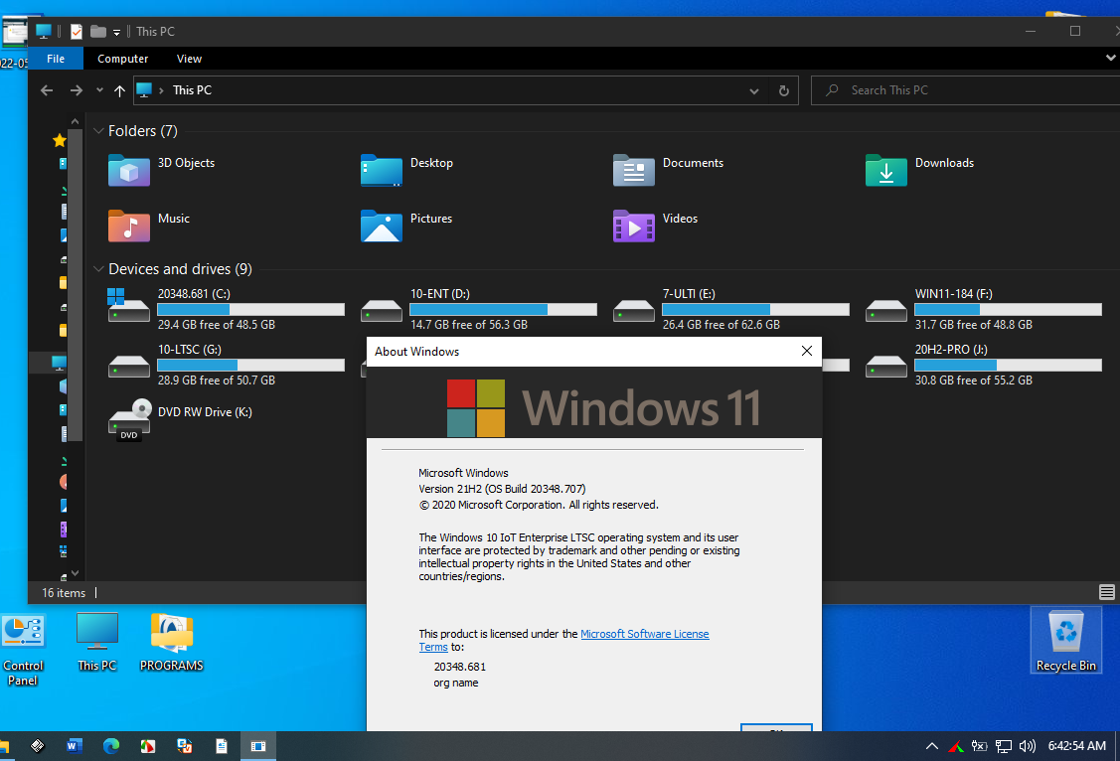Select the 20H2-PRO (J:) drive icon
Viewport: 1120px width, 761px height.
click(885, 367)
